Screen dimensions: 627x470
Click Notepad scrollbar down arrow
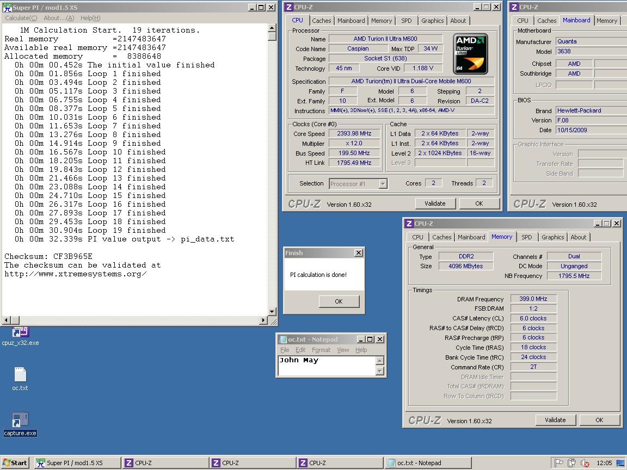(380, 372)
